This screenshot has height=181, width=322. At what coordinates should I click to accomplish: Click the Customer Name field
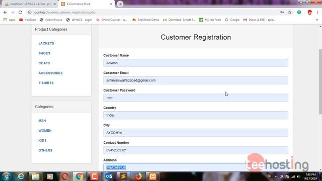coord(196,63)
